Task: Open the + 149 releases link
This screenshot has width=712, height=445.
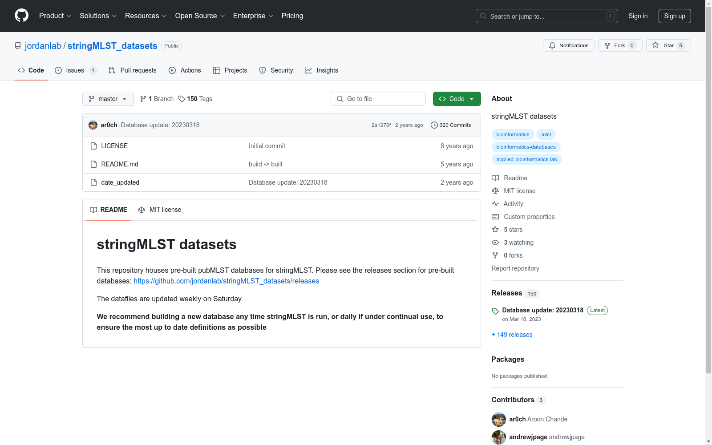Action: [x=512, y=335]
